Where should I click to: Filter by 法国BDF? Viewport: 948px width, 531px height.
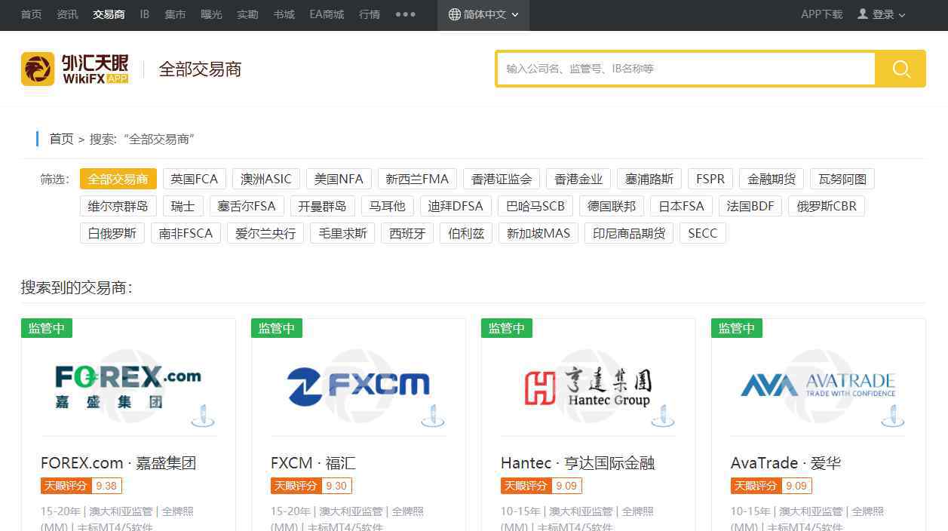[750, 206]
